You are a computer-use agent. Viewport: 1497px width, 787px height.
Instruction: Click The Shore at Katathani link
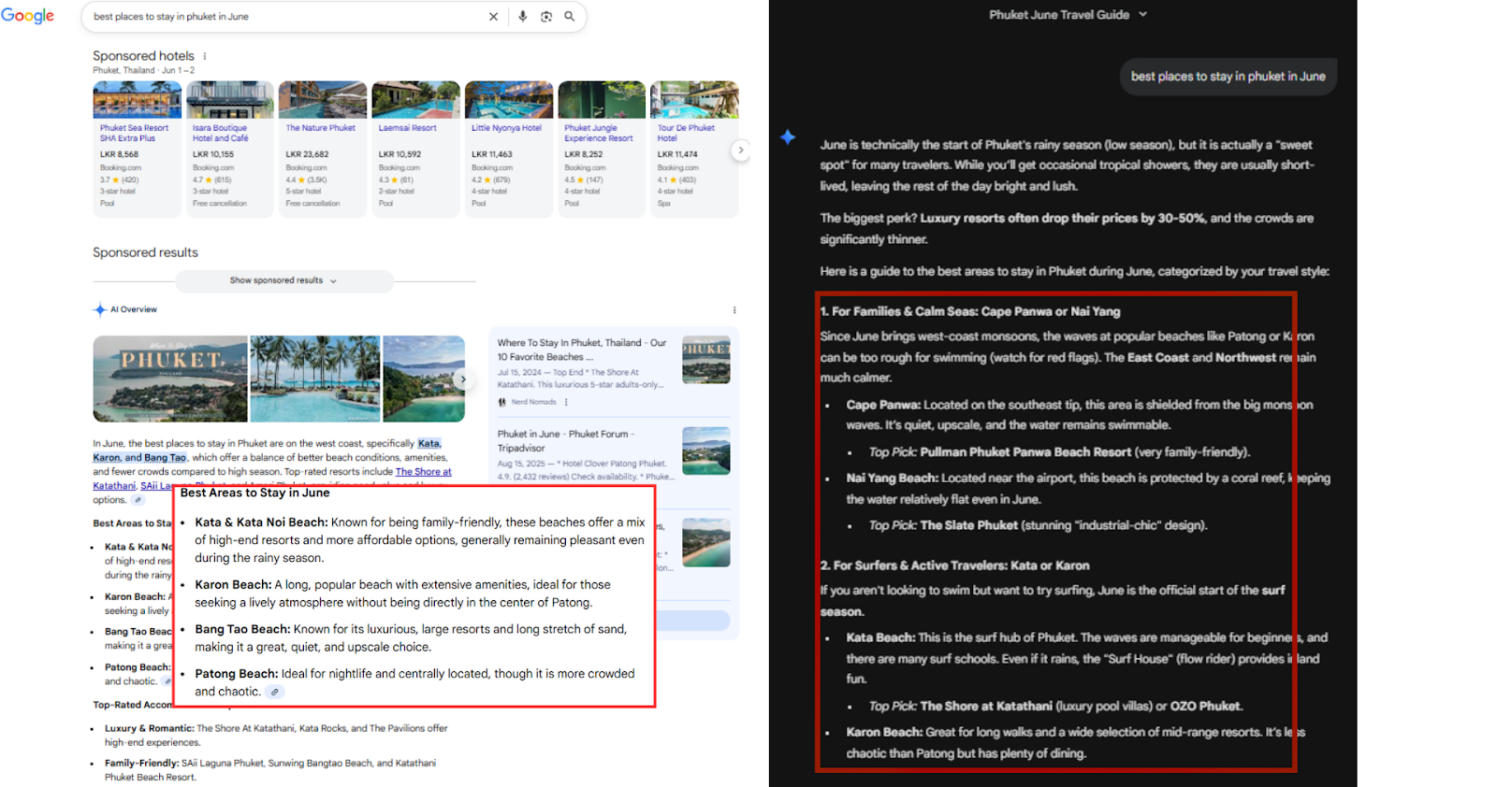click(x=424, y=472)
